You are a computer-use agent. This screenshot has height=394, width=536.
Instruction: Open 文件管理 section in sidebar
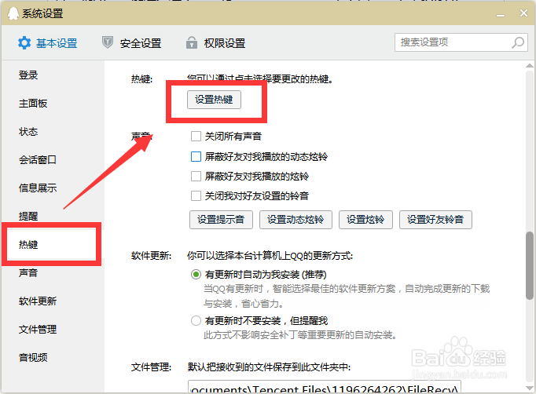coord(38,329)
